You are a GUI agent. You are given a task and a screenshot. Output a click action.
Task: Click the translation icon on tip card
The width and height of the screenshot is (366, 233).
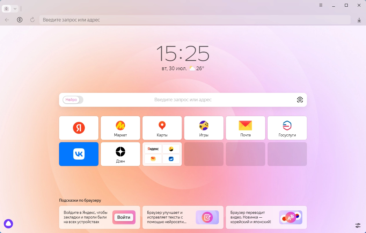tap(291, 217)
